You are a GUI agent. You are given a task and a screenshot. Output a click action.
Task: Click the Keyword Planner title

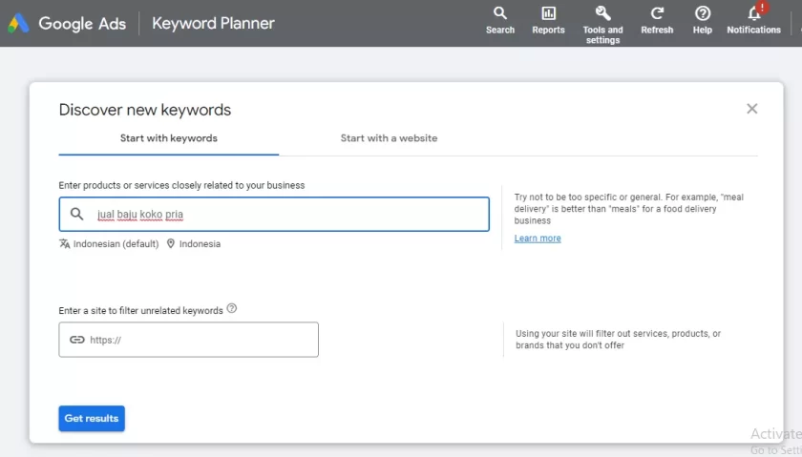pyautogui.click(x=213, y=24)
